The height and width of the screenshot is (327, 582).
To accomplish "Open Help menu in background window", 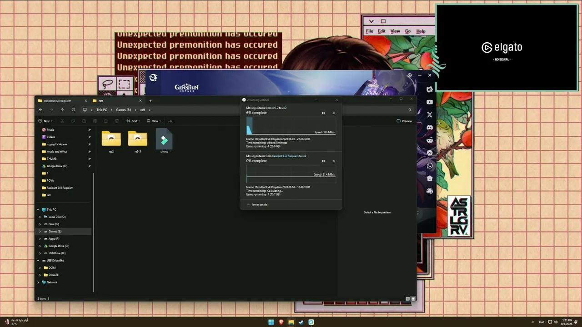I will point(421,31).
